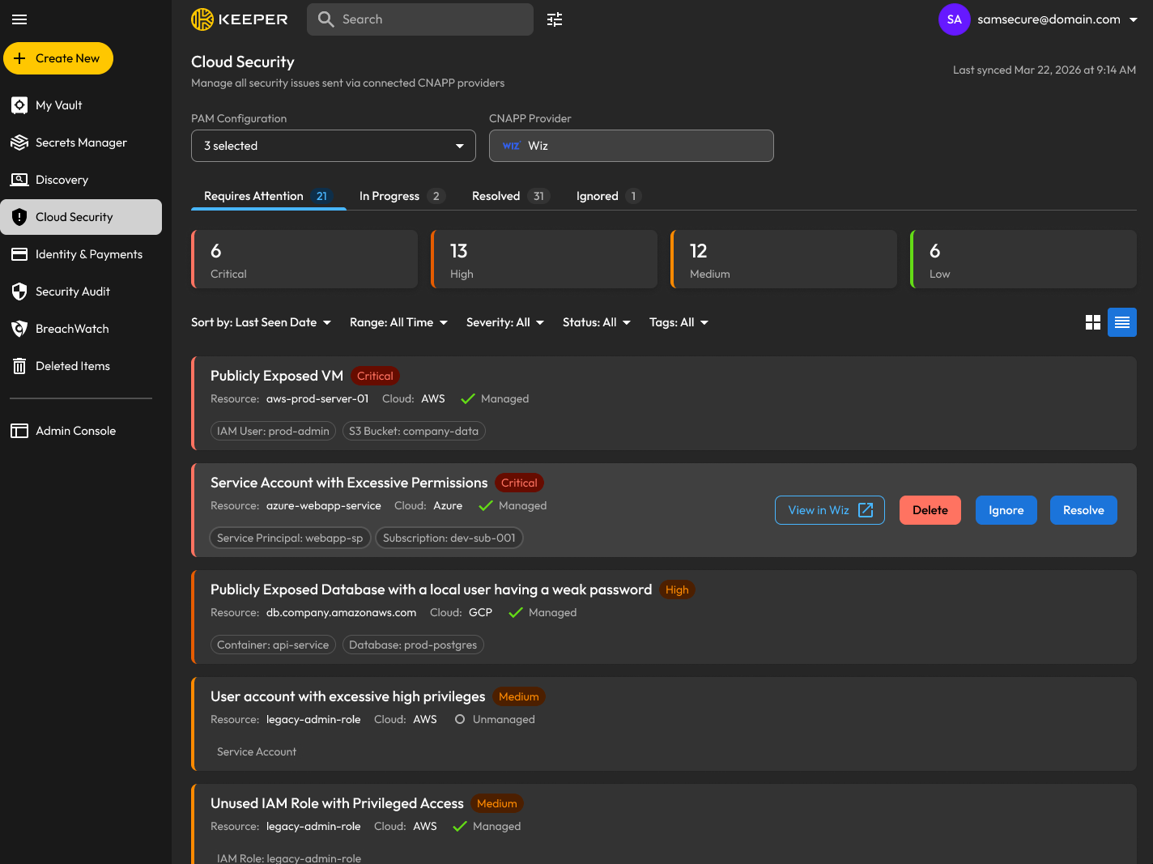Click the Resolve button
Image resolution: width=1153 pixels, height=864 pixels.
(1083, 510)
